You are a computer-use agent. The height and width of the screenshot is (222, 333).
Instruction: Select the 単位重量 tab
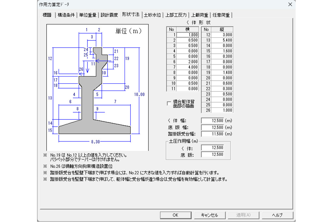pos(88,15)
